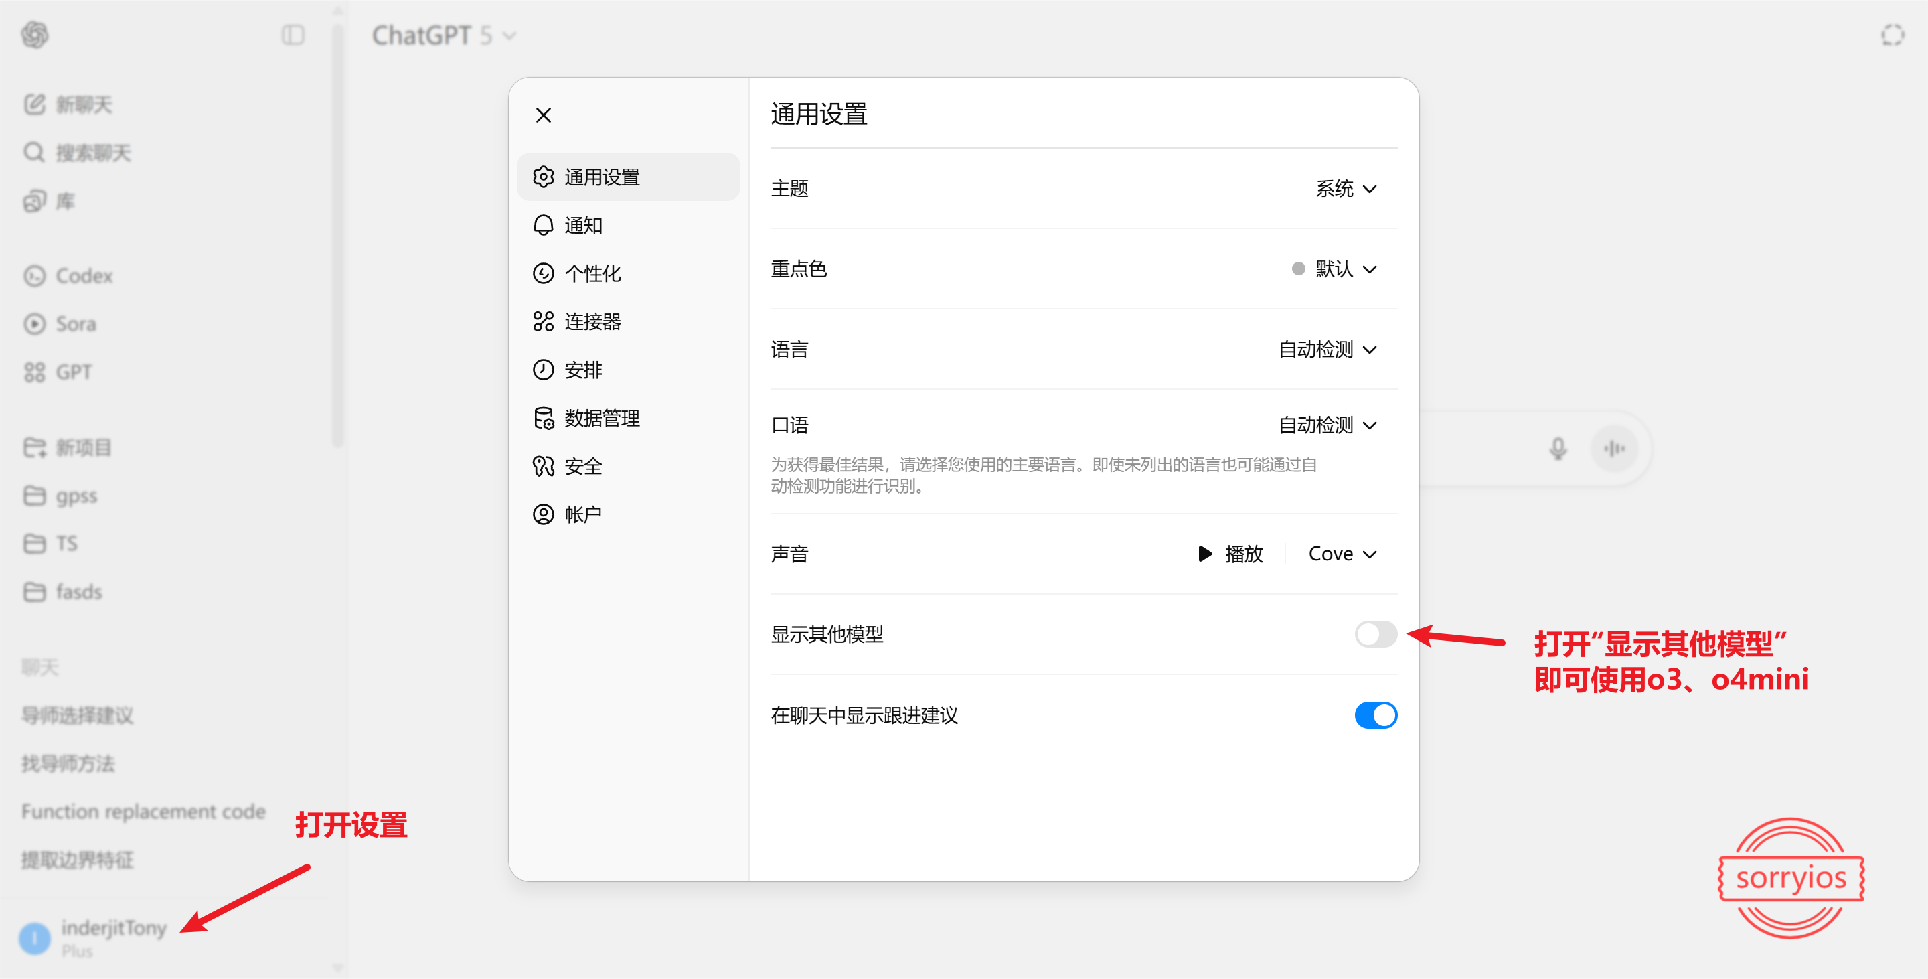
Task: Switch to the 安排 tab
Action: [628, 370]
